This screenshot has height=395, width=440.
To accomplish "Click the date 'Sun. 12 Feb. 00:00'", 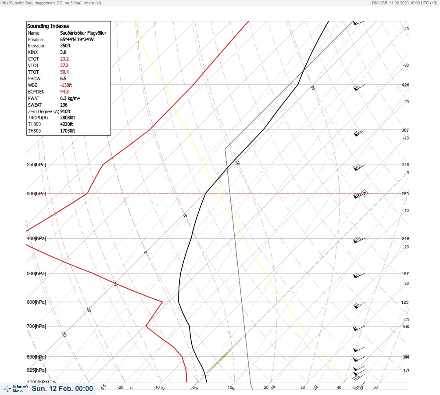I will (62, 388).
